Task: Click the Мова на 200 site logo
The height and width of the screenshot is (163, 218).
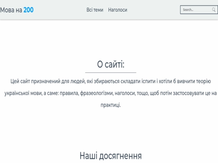Action: 17,10
